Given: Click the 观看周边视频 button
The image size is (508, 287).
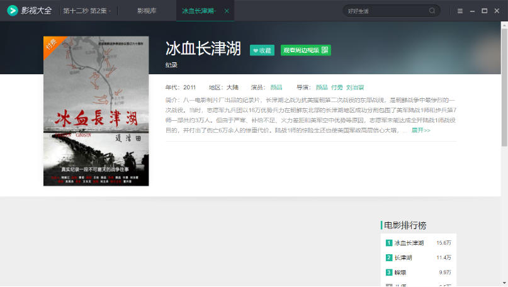Looking at the screenshot, I should [300, 50].
